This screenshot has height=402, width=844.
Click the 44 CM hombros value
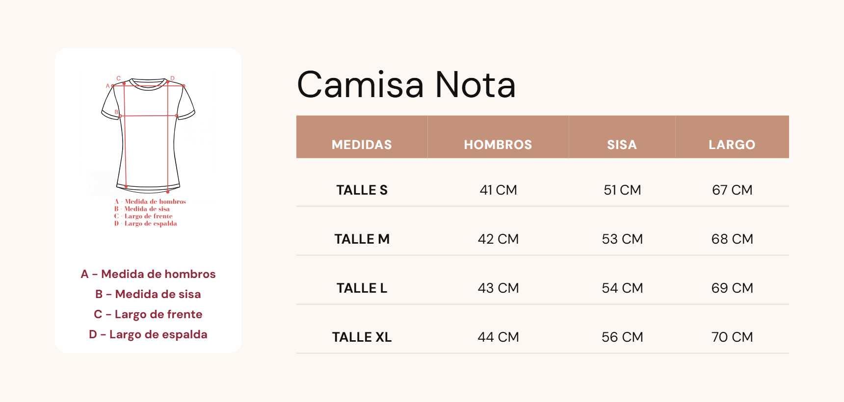pos(498,337)
